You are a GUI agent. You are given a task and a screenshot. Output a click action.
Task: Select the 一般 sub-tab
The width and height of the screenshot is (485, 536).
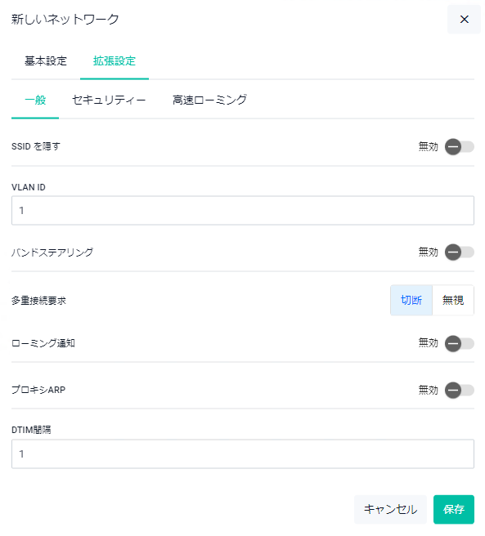(35, 100)
